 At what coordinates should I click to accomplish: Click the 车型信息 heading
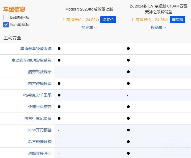[14, 9]
